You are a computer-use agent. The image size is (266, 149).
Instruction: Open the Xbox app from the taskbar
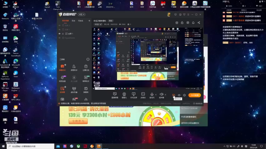78,146
